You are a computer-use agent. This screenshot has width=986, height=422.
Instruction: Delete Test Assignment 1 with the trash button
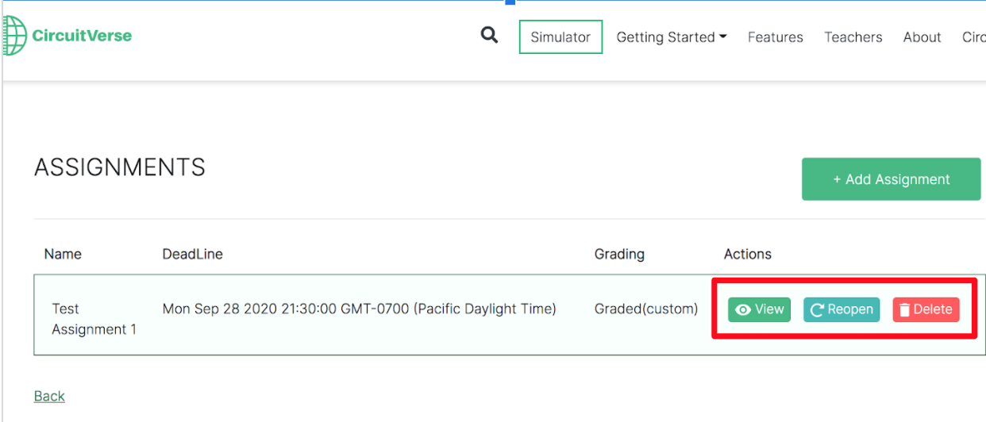point(926,309)
